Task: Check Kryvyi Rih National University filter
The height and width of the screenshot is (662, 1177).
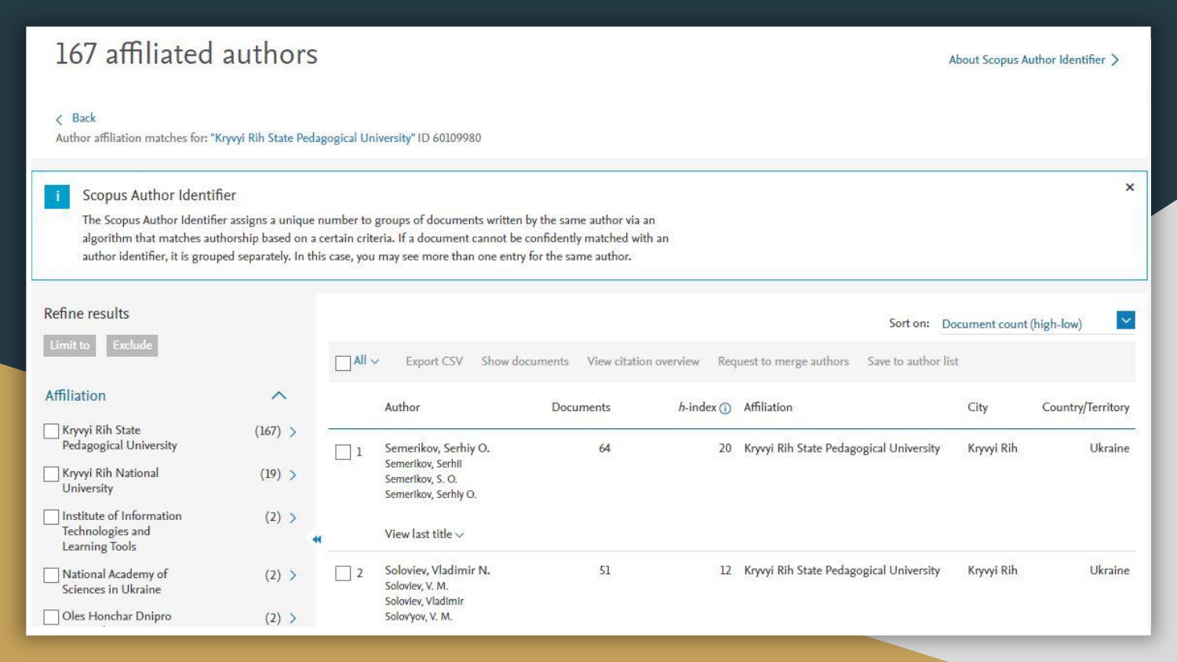Action: 51,474
